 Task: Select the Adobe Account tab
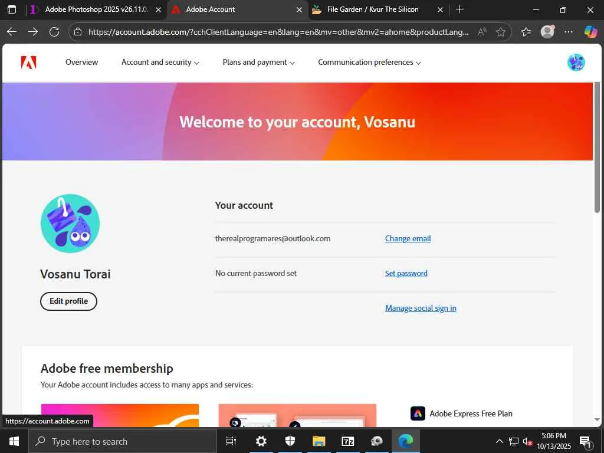pyautogui.click(x=211, y=9)
